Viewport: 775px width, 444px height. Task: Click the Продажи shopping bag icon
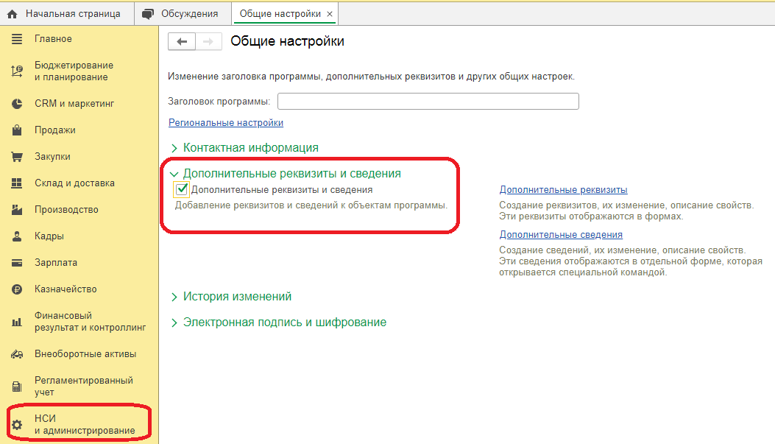[x=17, y=130]
